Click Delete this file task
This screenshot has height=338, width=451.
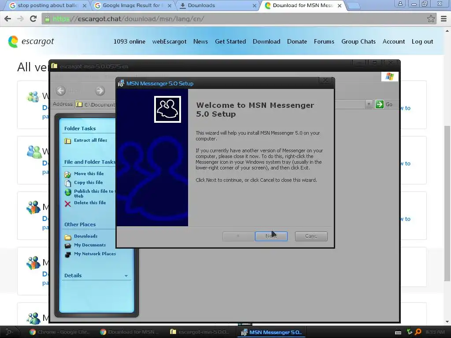[90, 202]
